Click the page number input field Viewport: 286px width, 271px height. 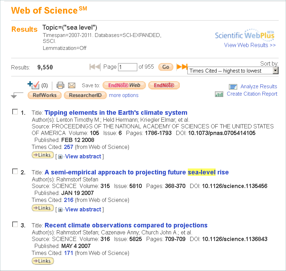127,67
